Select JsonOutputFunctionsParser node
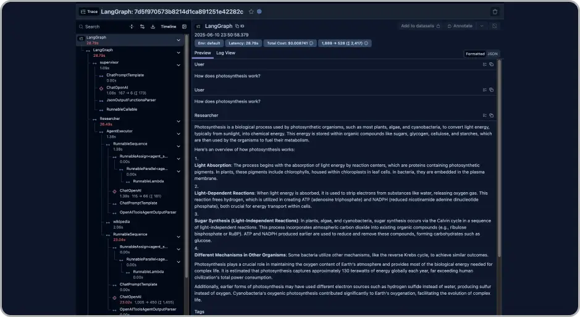Screen dimensions: 580x317 [x=131, y=100]
